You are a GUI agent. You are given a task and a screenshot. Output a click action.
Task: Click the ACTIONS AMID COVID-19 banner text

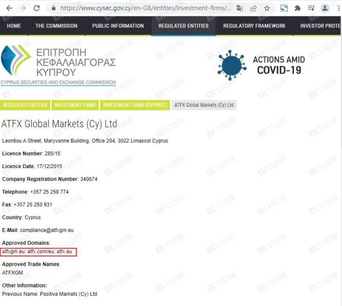pos(279,65)
